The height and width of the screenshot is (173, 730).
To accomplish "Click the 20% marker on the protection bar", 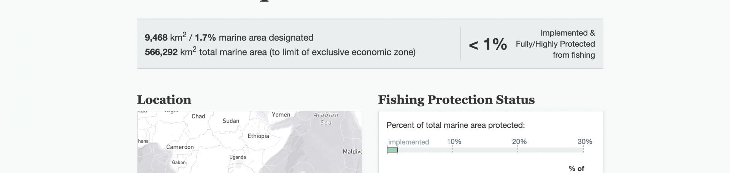I will tap(519, 142).
